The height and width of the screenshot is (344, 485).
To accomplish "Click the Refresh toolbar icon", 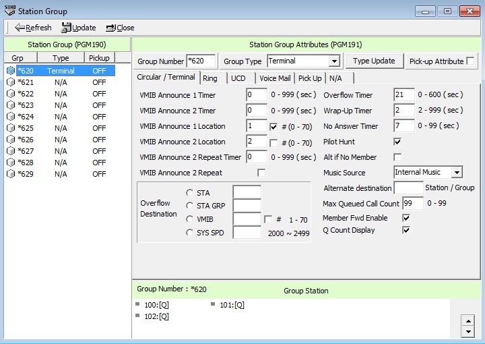I will pos(20,28).
